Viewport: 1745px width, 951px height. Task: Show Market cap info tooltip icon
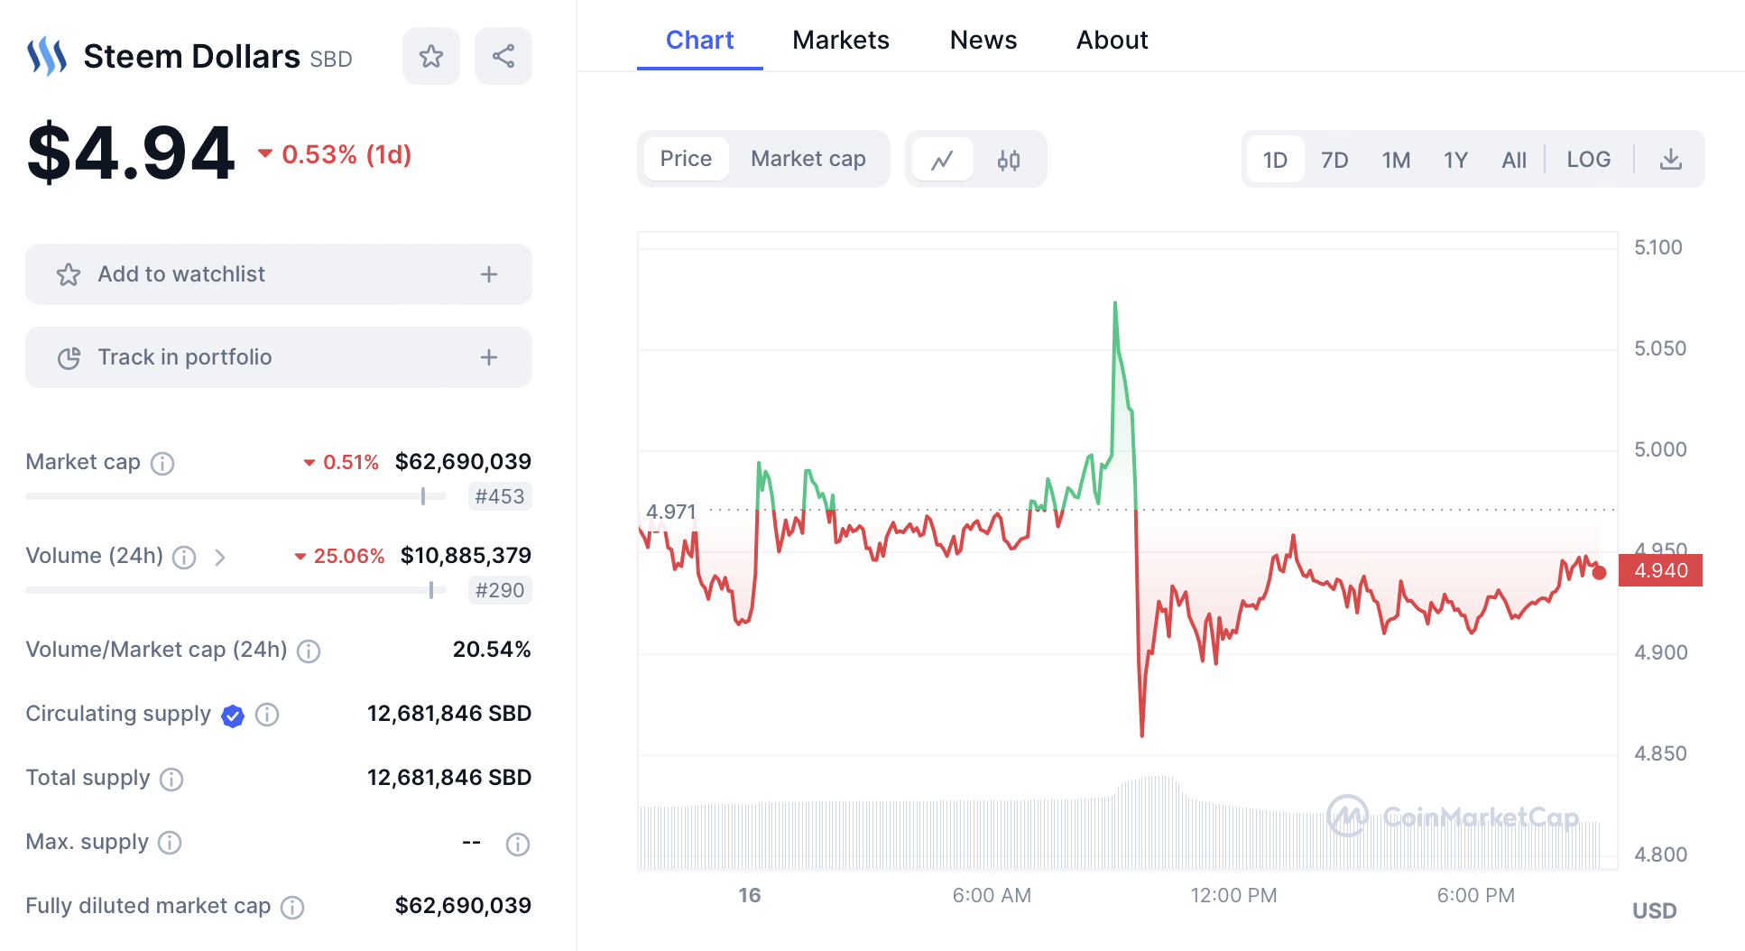[162, 464]
